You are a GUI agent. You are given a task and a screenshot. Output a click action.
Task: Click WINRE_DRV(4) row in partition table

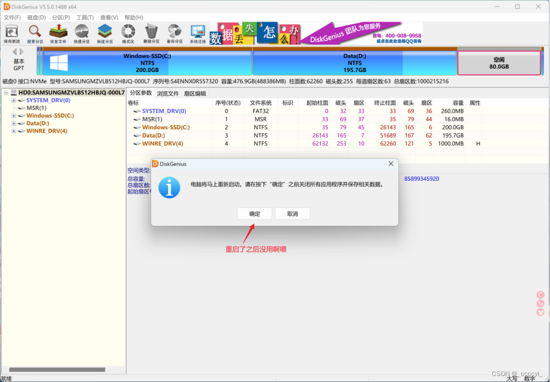(x=303, y=144)
